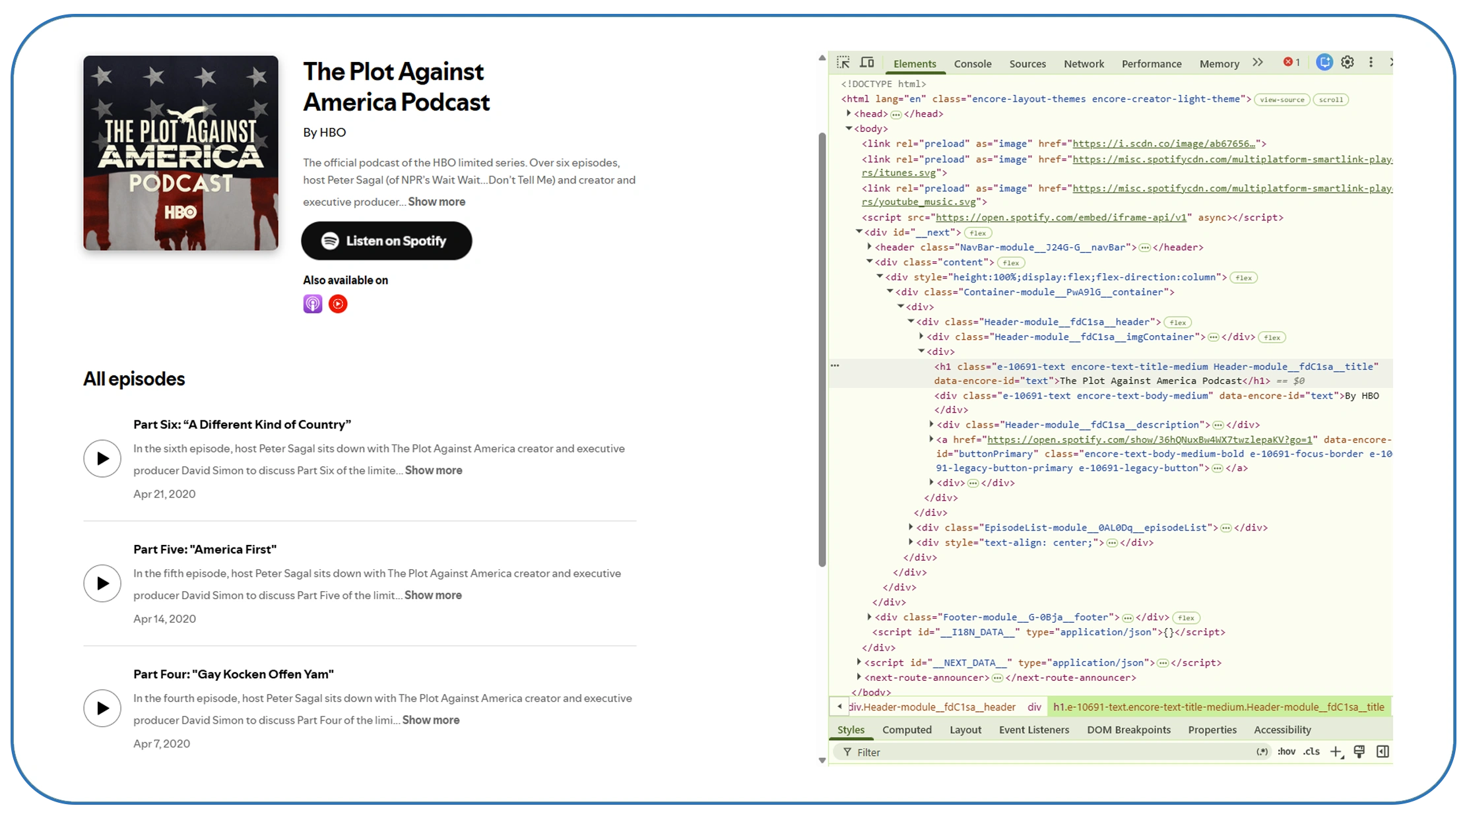Open the Accessibility pane tab
This screenshot has height=818, width=1467.
click(1282, 730)
